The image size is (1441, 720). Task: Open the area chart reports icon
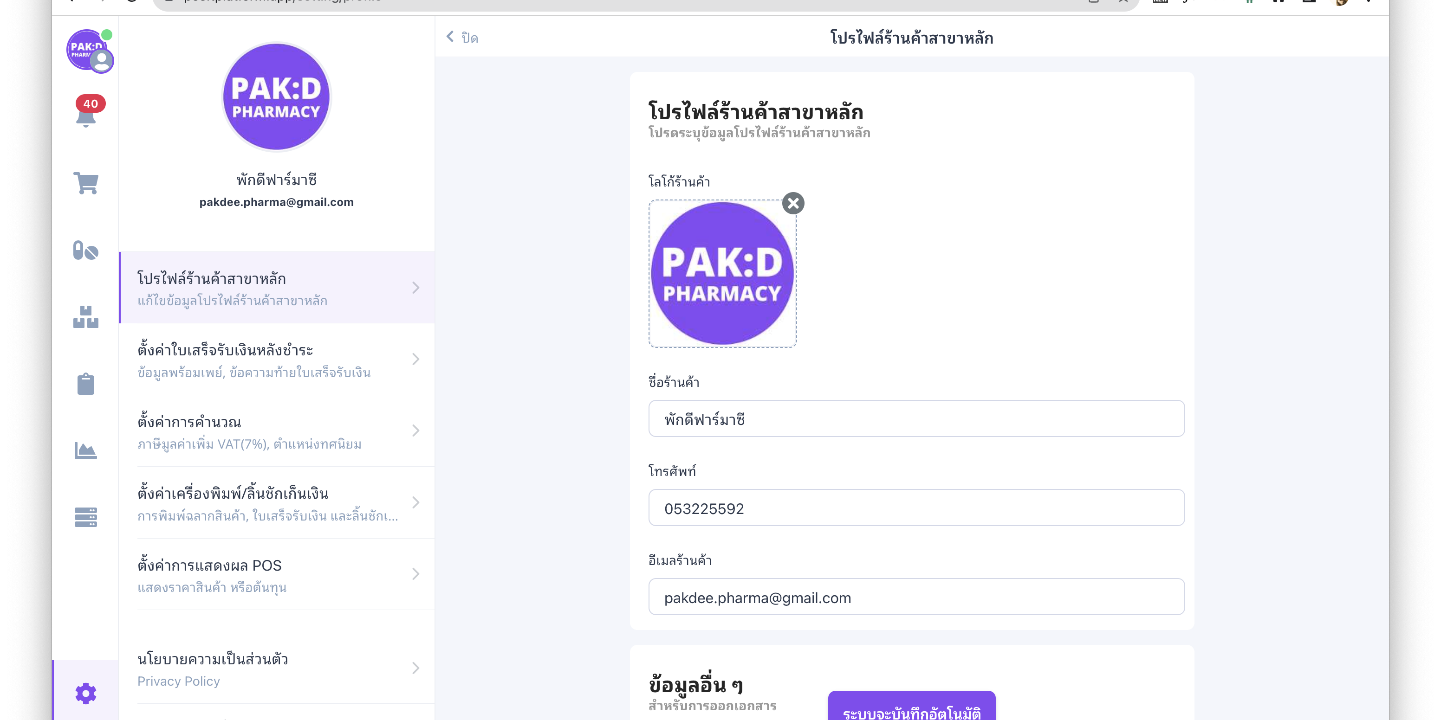point(85,450)
